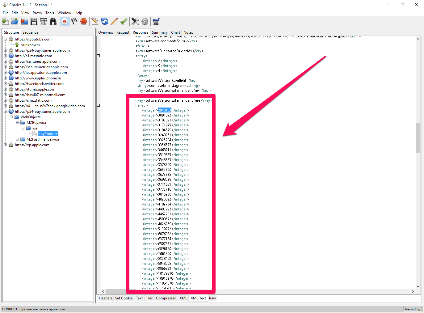424x313 pixels.
Task: Expand the https://xp.apple.com tree node
Action: pyautogui.click(x=5, y=145)
